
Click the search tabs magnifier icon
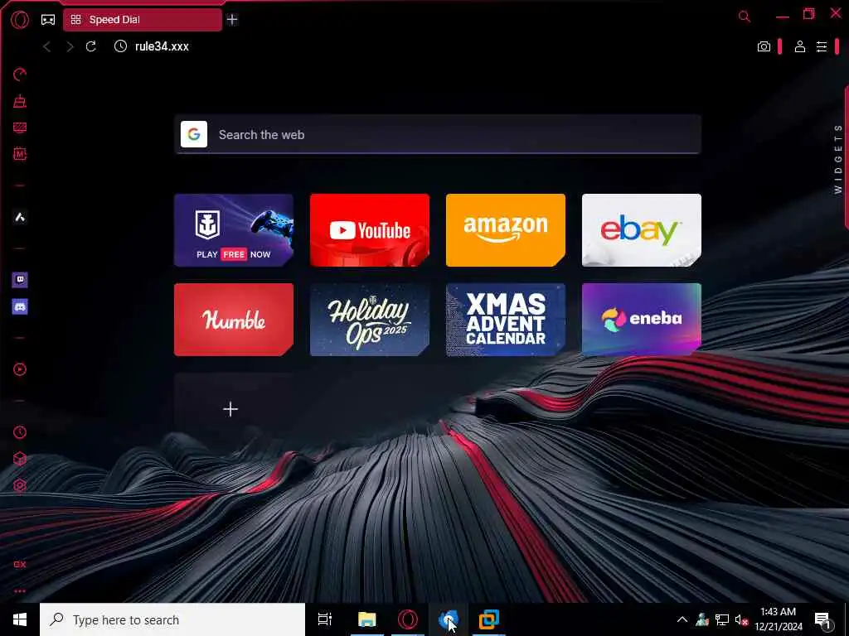click(x=745, y=17)
